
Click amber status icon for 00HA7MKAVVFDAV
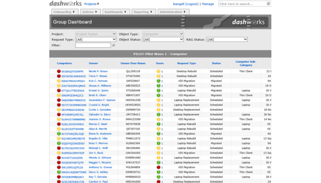(59, 81)
